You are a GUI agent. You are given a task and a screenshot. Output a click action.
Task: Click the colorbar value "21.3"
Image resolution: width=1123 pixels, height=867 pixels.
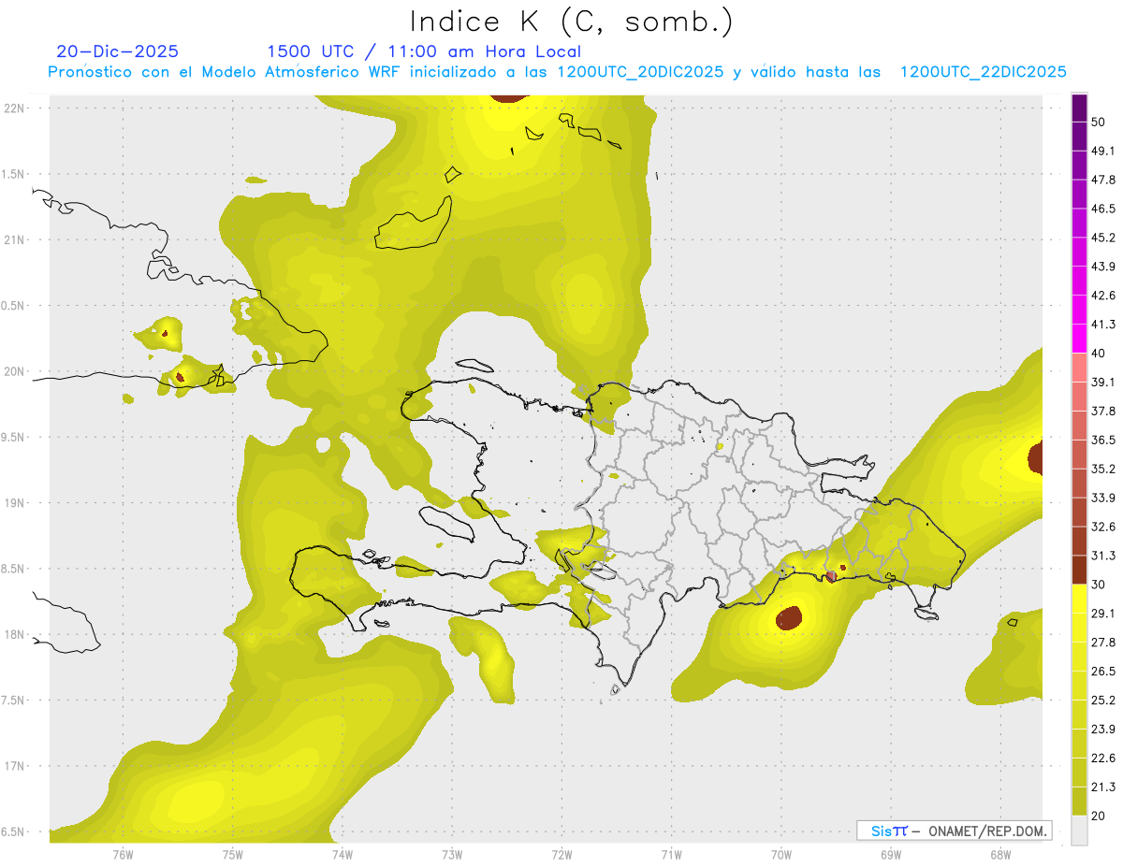point(1103,788)
